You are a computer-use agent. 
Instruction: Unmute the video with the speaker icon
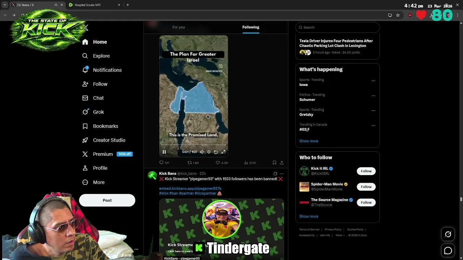[x=202, y=152]
